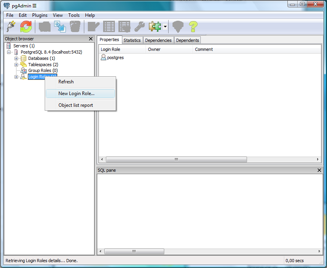Click the Tablespaces folder icon

tap(24, 65)
